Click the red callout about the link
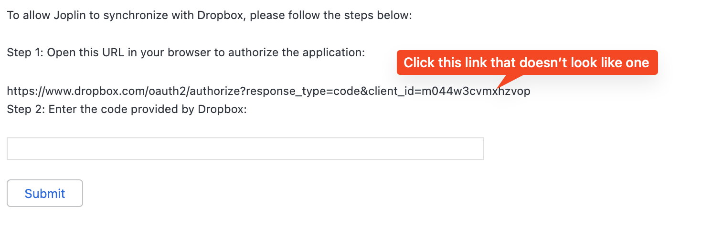723x249 pixels. point(527,62)
